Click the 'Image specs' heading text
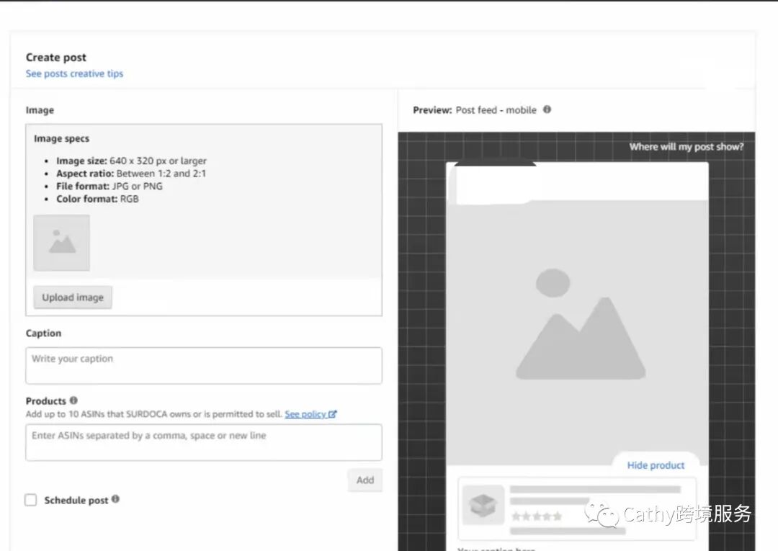Viewport: 778px width, 551px height. [x=61, y=139]
